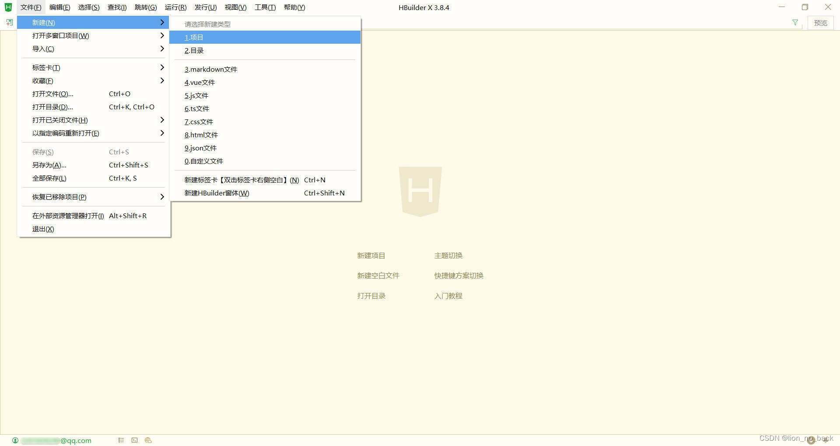
Task: Open the outline list icon in status bar
Action: coord(121,440)
